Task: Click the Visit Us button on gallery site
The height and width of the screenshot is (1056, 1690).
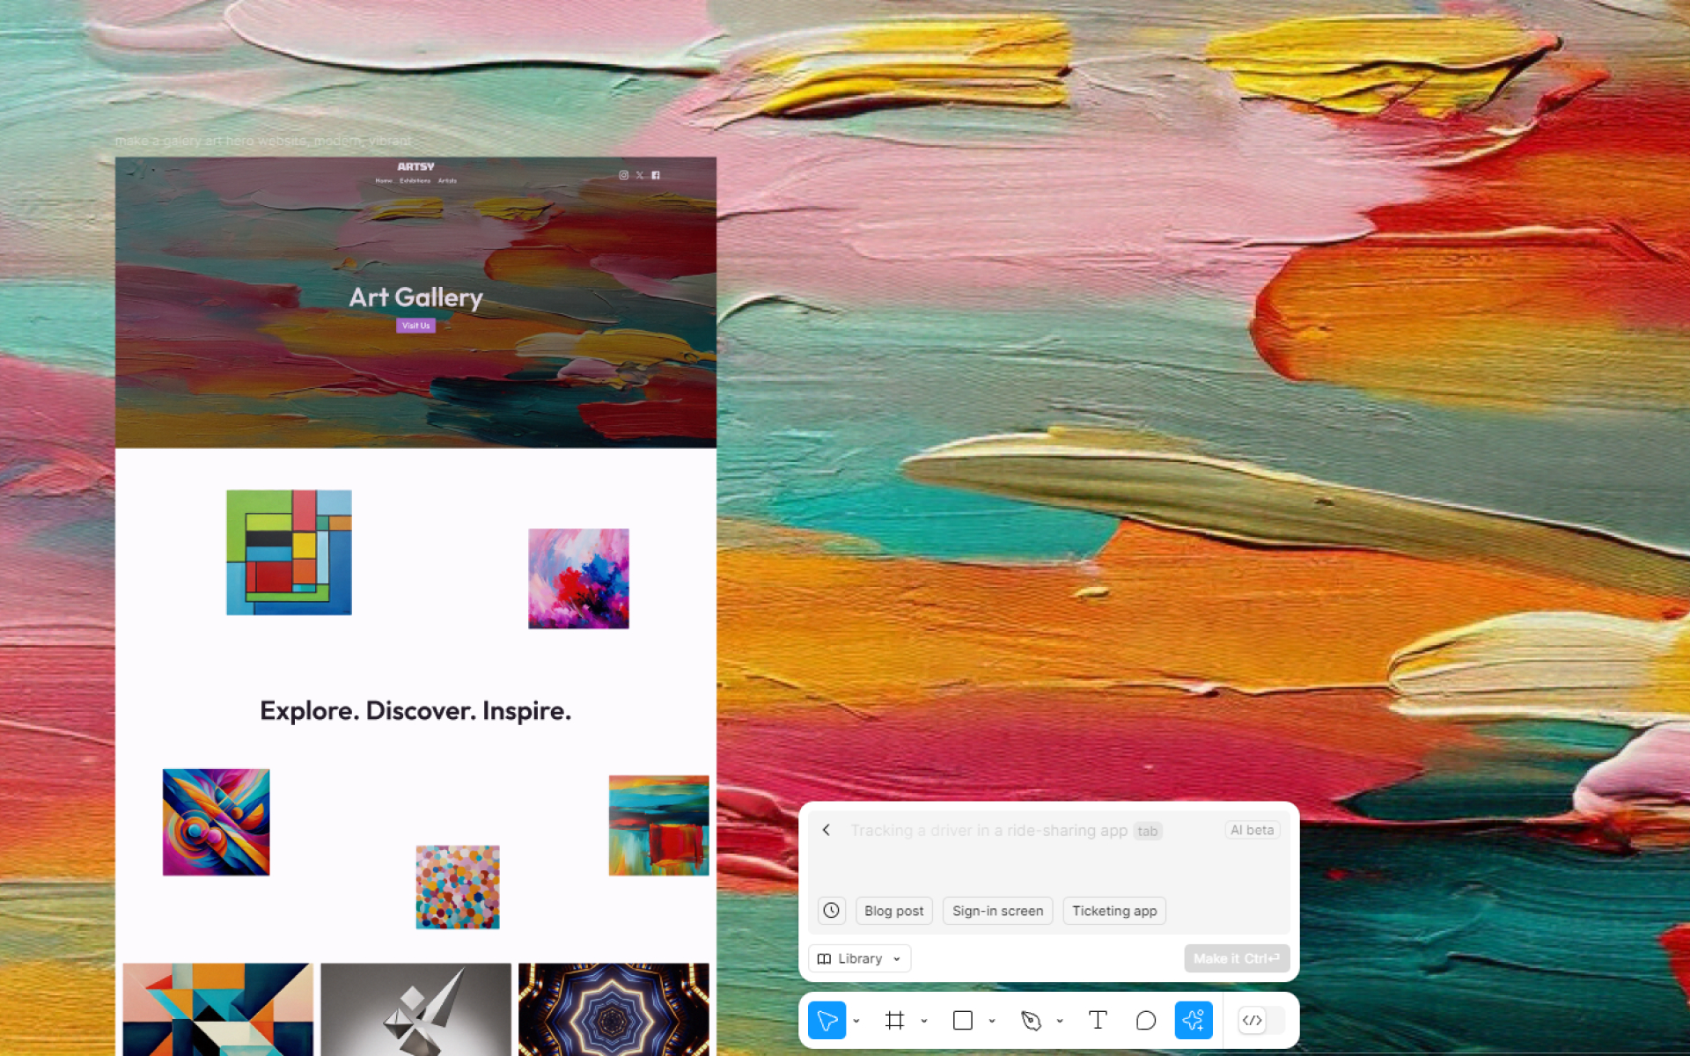Action: [x=415, y=325]
